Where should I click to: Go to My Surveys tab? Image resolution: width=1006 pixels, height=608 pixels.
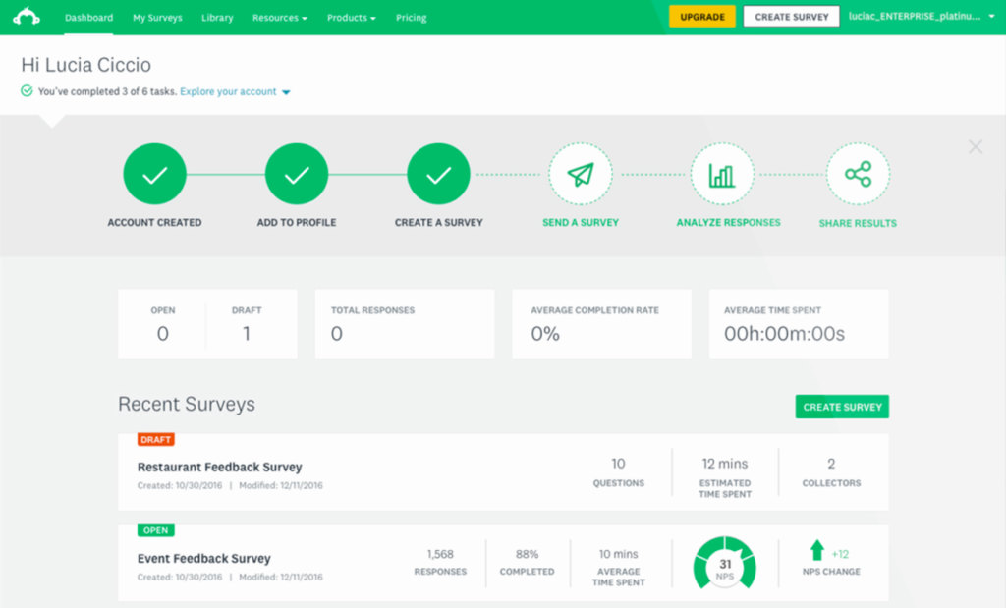click(157, 18)
